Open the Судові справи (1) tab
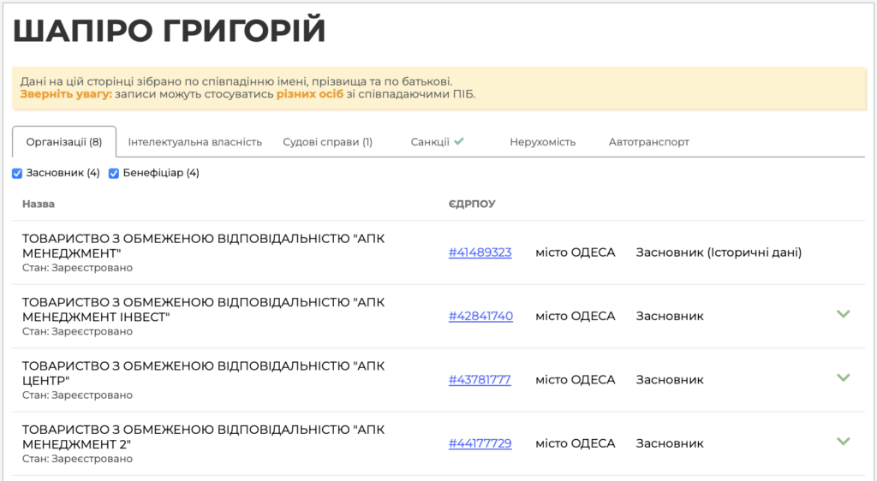Viewport: 877px width, 481px height. point(327,142)
